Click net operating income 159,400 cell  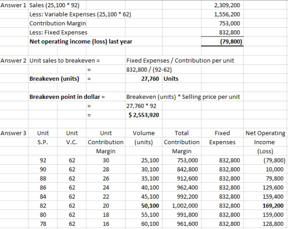coord(273,197)
